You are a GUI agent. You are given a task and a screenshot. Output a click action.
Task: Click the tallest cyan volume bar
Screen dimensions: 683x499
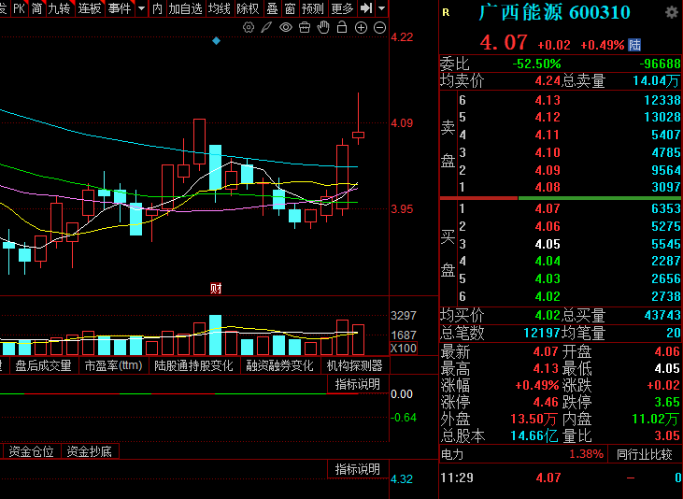point(215,335)
